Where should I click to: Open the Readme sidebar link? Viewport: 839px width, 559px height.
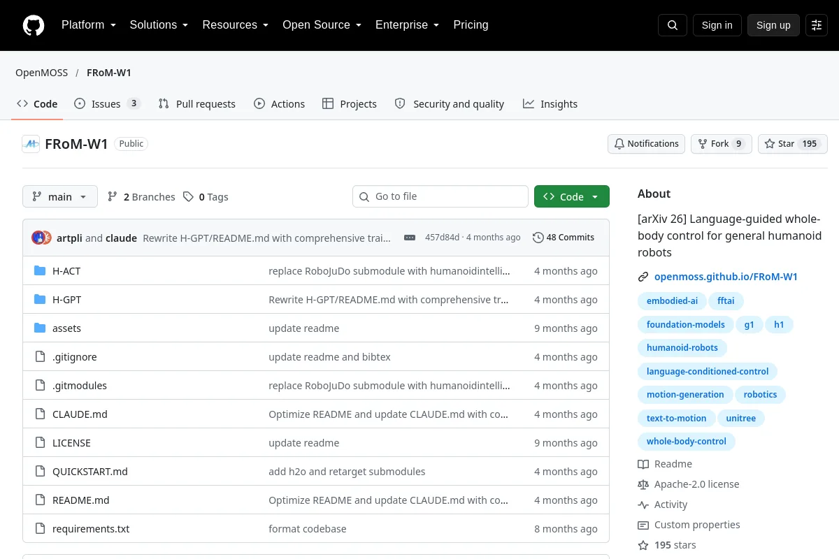pos(665,464)
